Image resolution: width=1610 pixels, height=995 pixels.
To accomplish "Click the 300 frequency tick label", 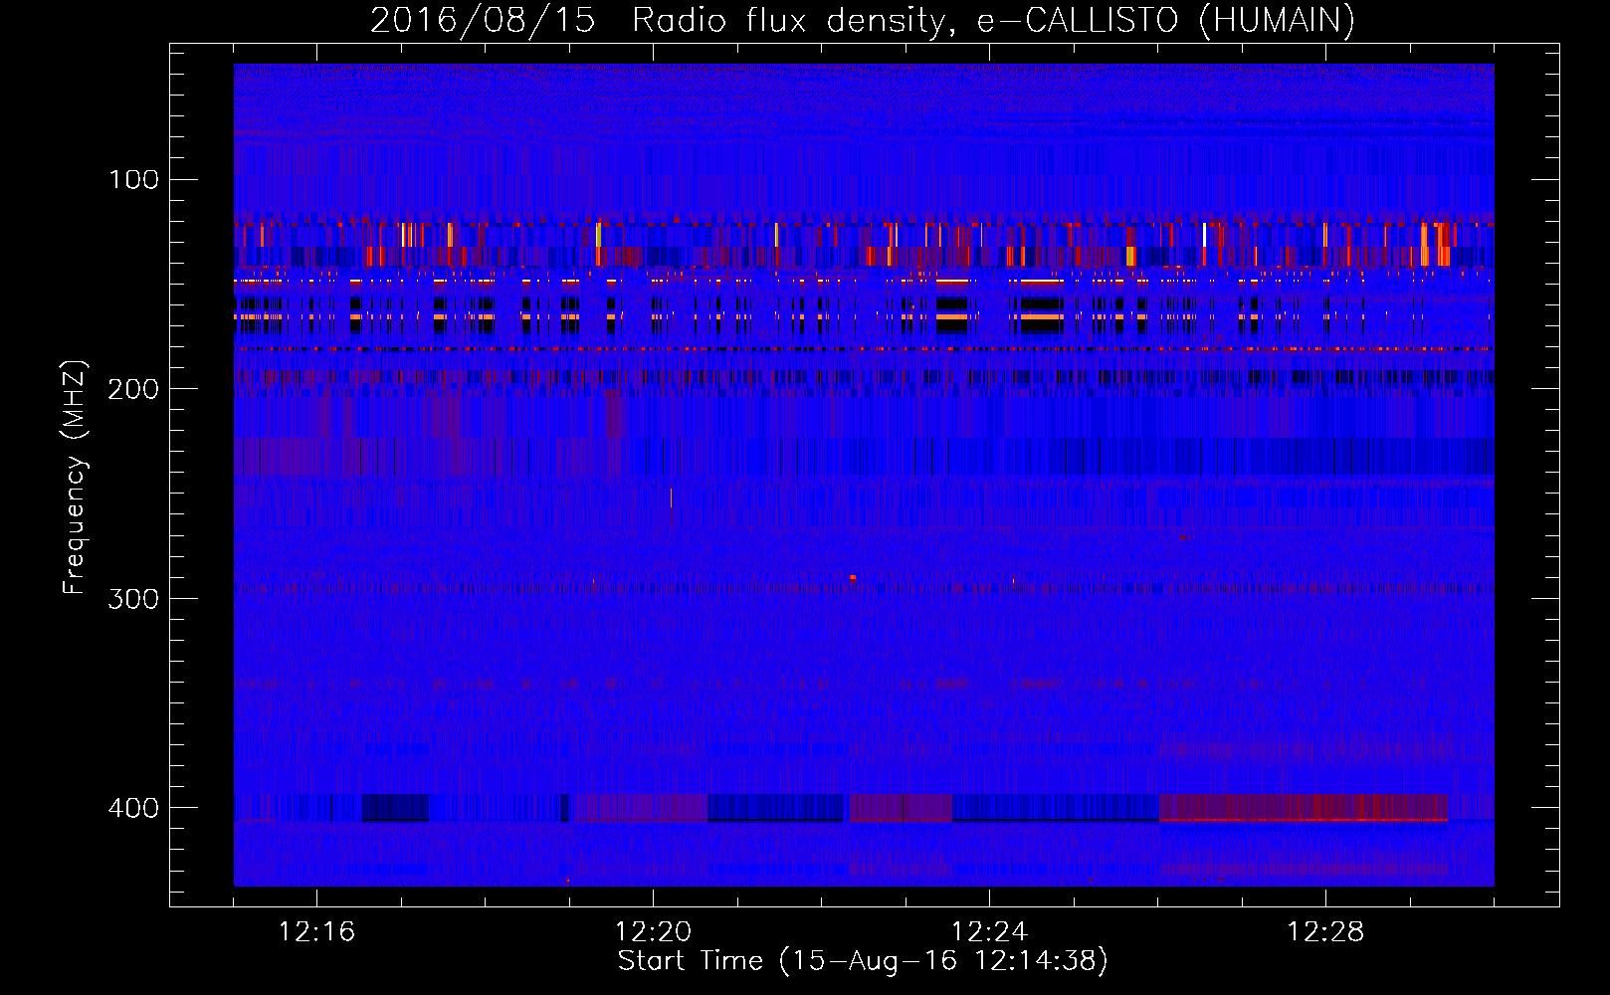I will point(133,599).
